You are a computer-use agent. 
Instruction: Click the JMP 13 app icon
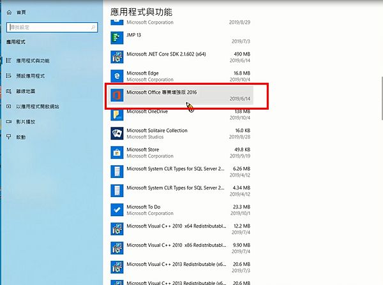click(x=117, y=38)
